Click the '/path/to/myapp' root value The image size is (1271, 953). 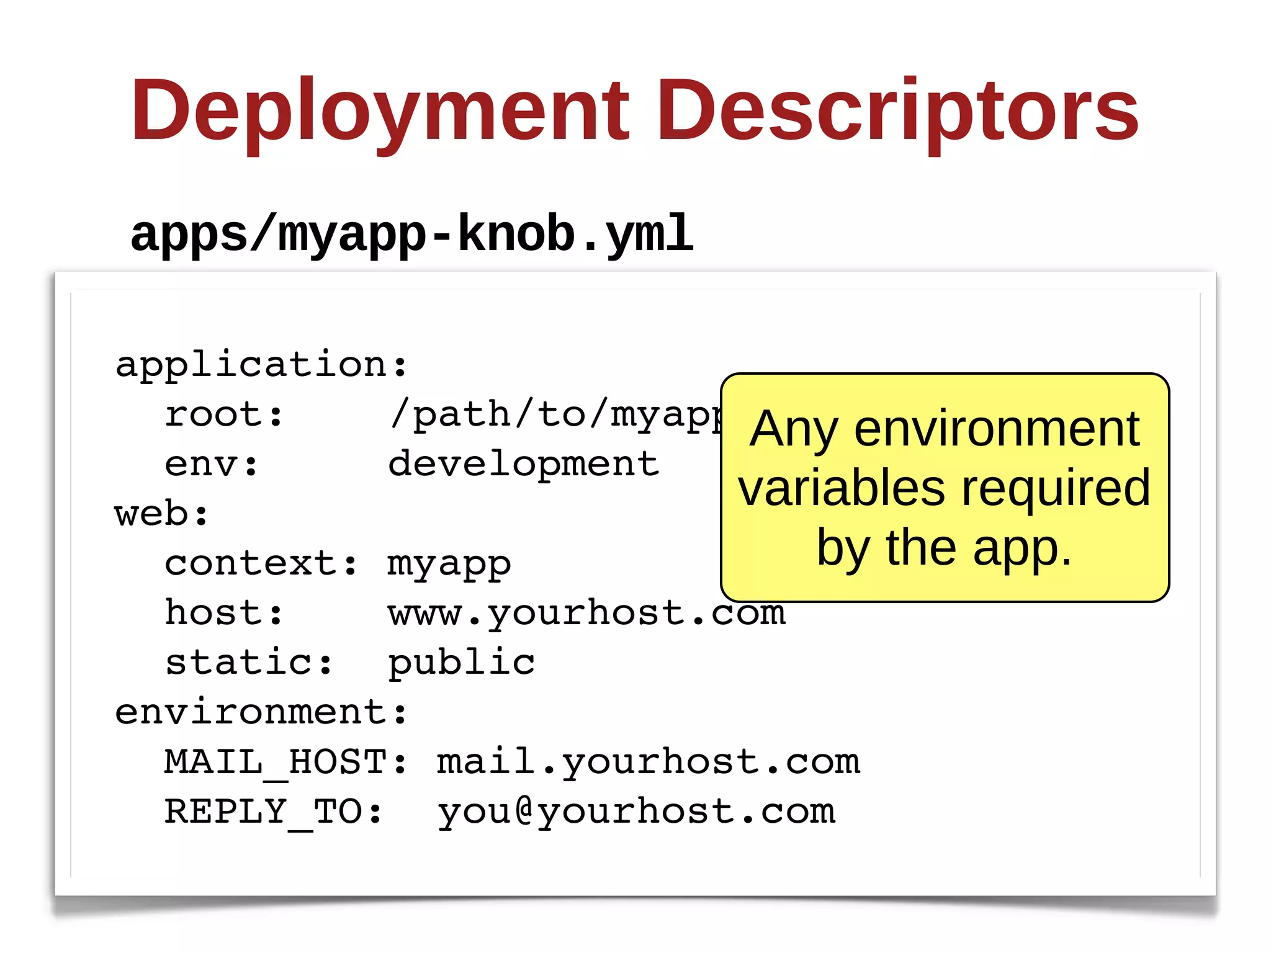(x=555, y=415)
